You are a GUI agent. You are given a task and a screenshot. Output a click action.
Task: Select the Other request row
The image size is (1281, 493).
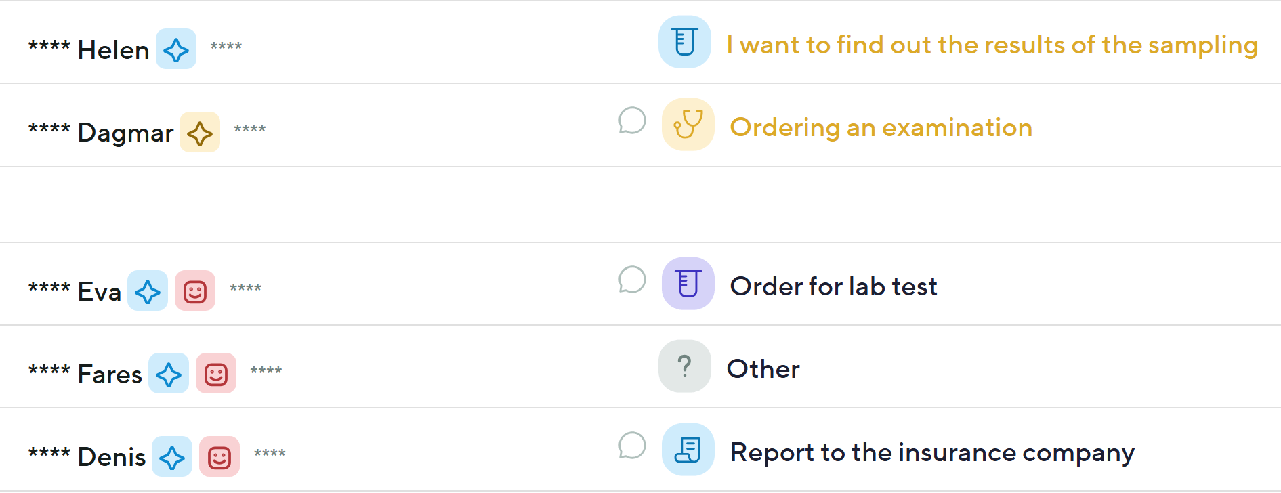point(763,370)
